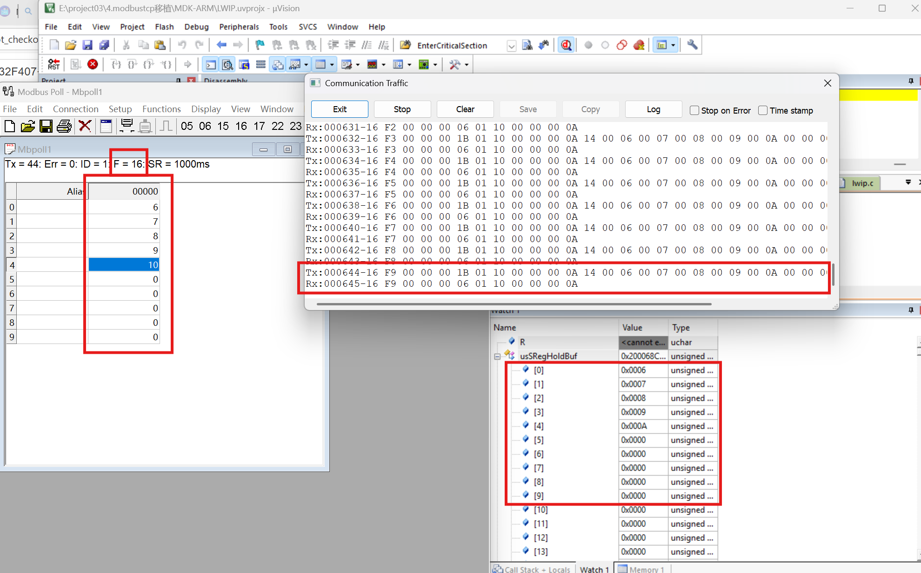Click the bookmark flag icon

260,45
